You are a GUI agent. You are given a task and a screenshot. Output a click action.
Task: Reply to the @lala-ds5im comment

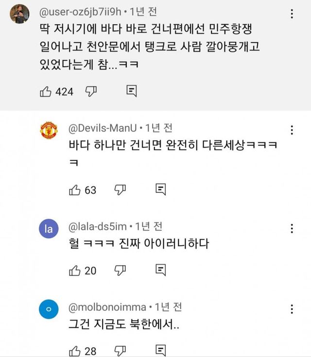tap(161, 270)
